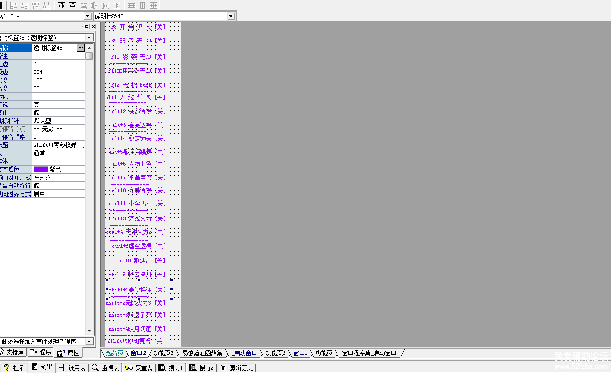
Task: Click the property list scrollbar up arrow
Action: point(89,47)
